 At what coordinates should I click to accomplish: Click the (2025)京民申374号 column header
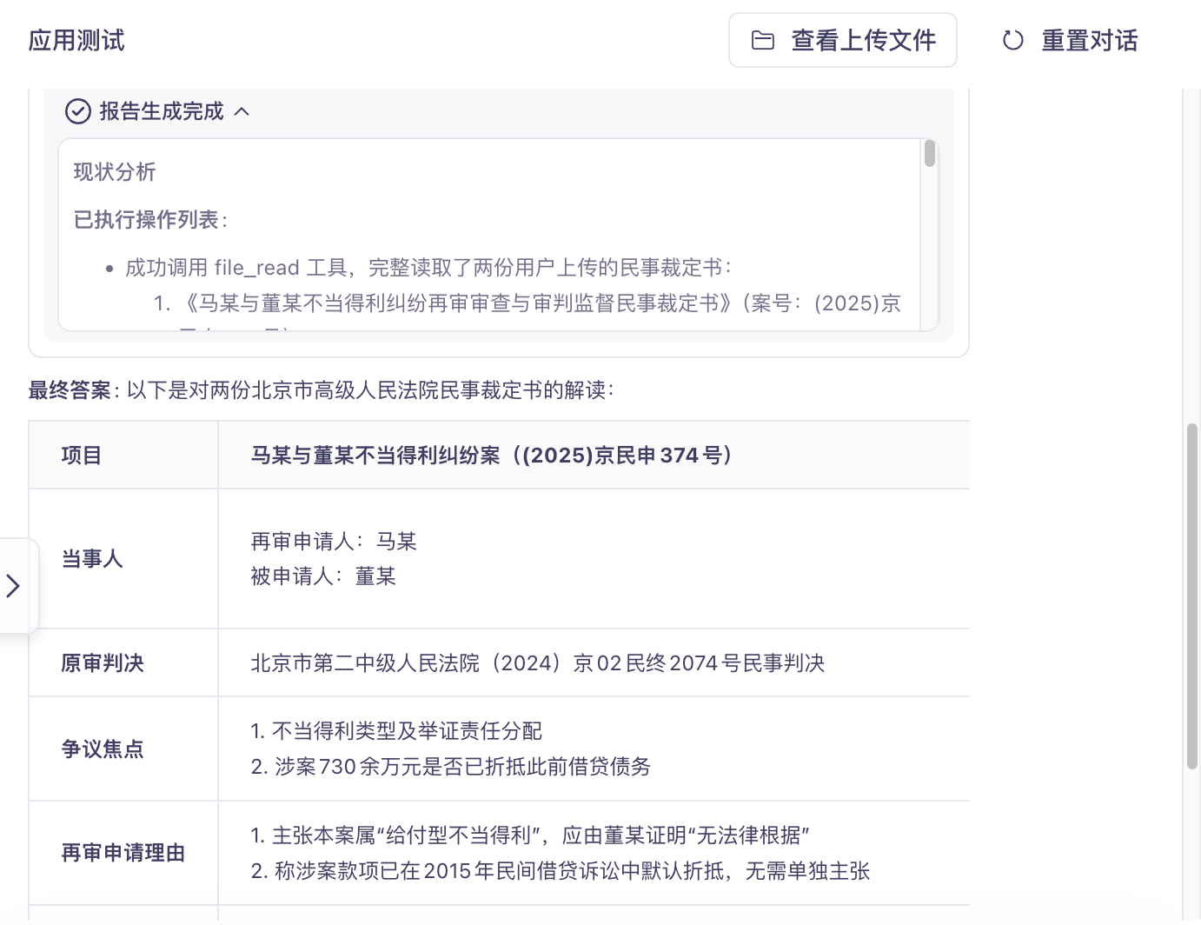(x=594, y=455)
